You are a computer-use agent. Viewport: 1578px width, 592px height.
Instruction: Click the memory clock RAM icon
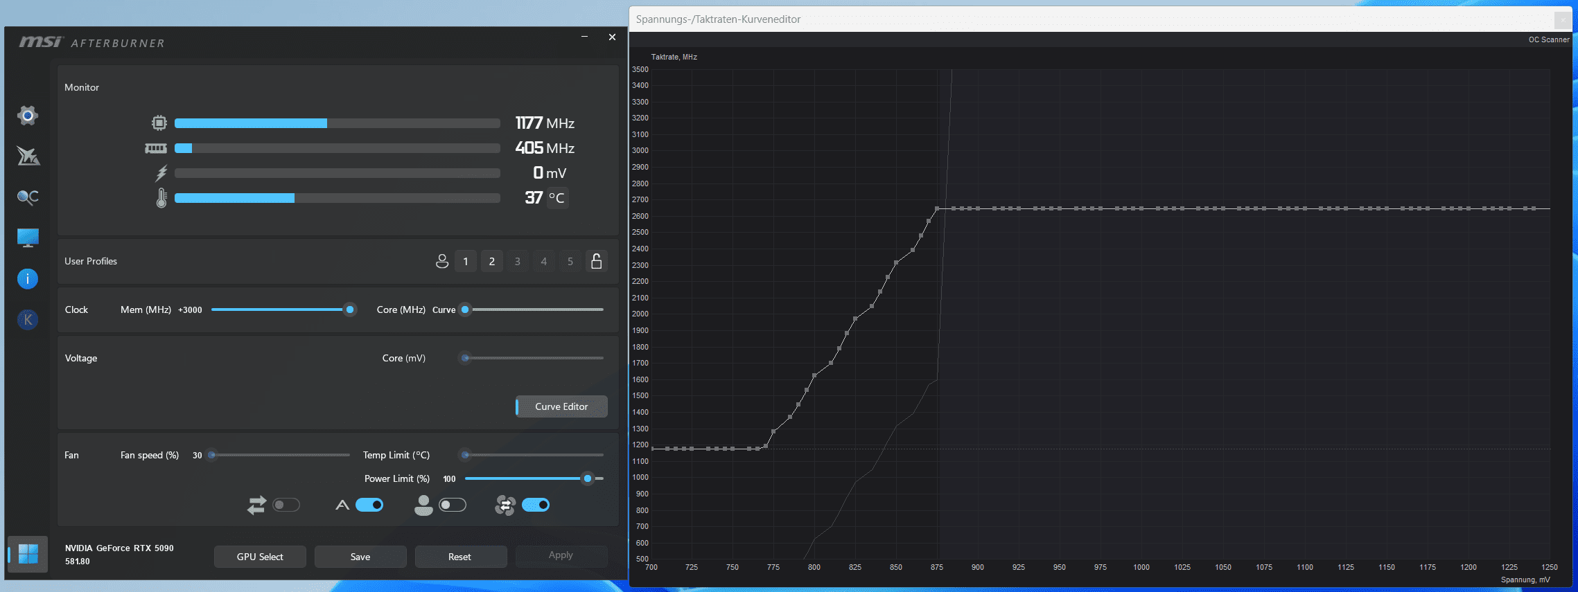[156, 148]
